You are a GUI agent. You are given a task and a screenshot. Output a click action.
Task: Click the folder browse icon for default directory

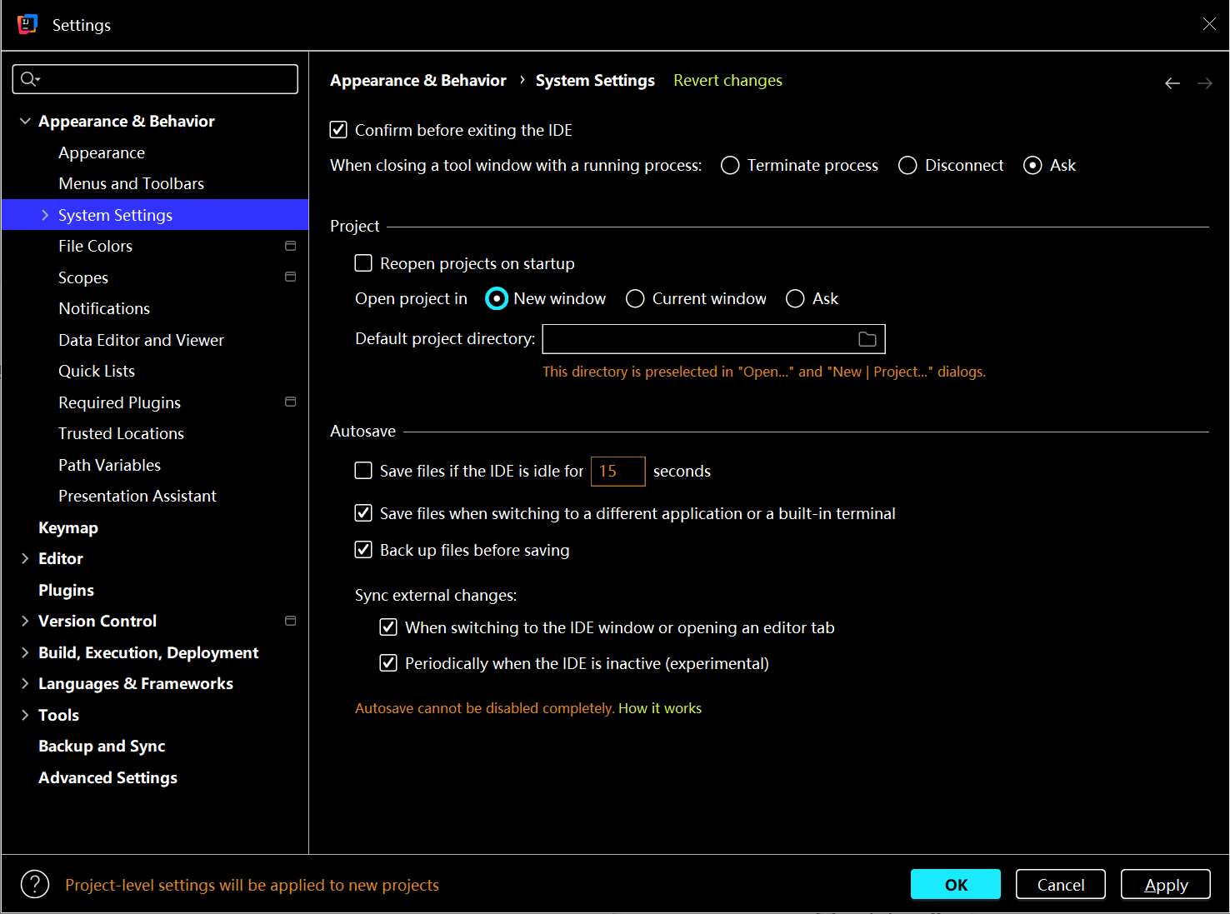point(867,339)
